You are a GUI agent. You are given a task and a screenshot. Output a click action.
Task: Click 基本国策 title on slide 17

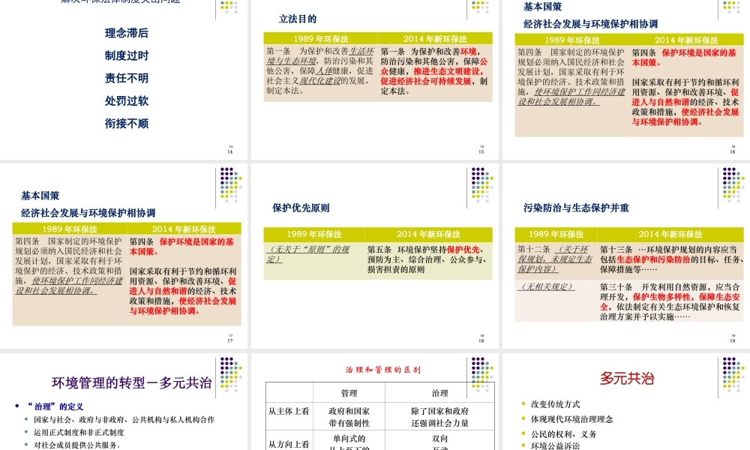tap(40, 196)
